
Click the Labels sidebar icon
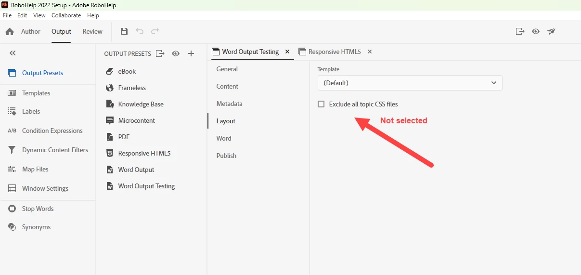tap(12, 111)
